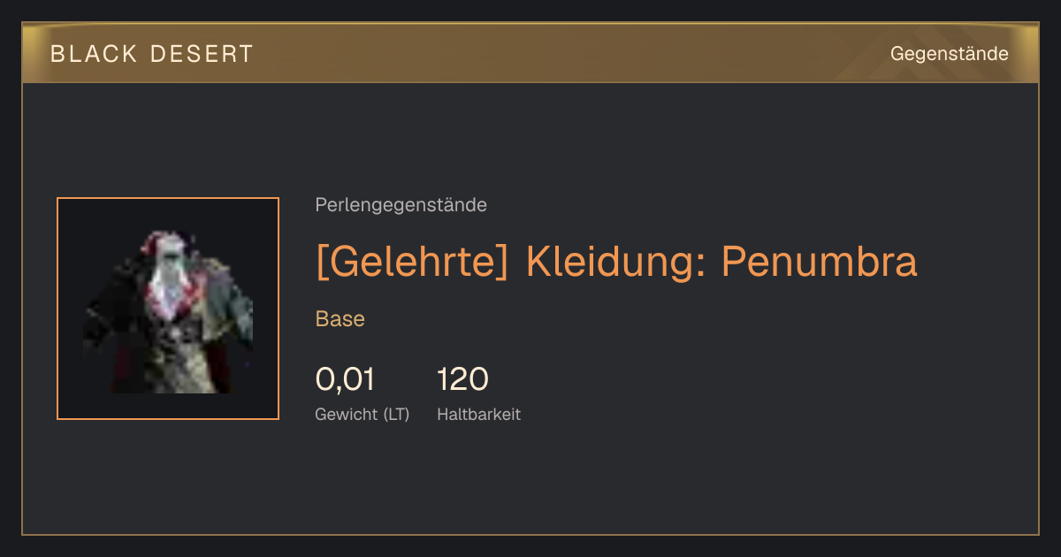This screenshot has height=557, width=1061.
Task: Select the Perlengegenstände category label
Action: pyautogui.click(x=401, y=205)
